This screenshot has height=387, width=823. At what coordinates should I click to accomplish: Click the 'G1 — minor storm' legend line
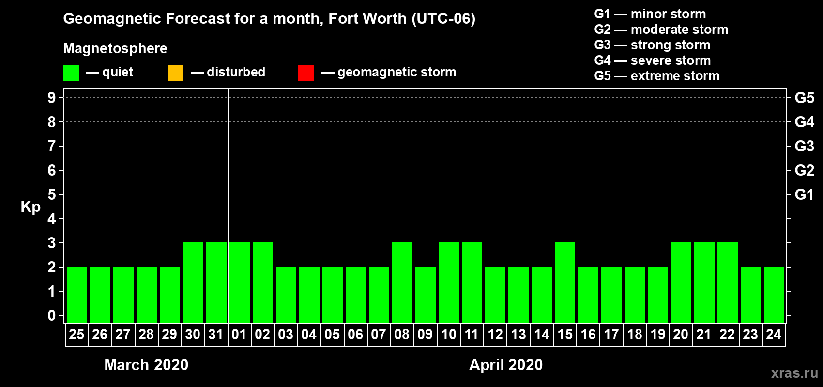[650, 14]
